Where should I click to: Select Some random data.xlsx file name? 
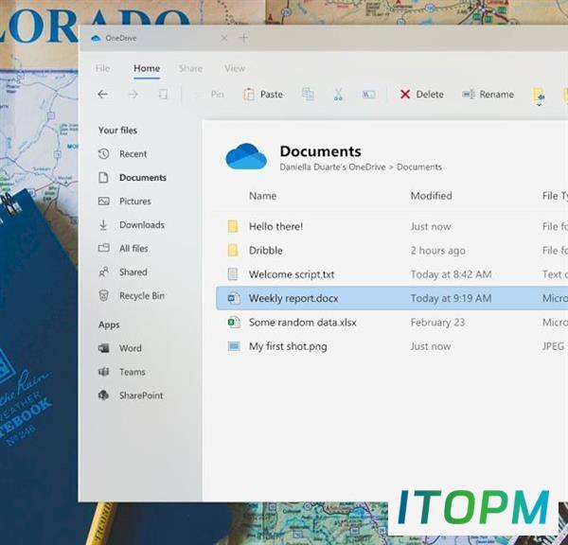303,323
